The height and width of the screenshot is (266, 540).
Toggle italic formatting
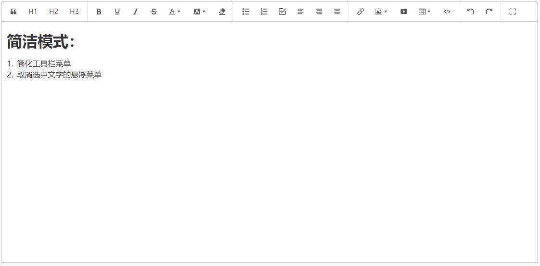(135, 12)
